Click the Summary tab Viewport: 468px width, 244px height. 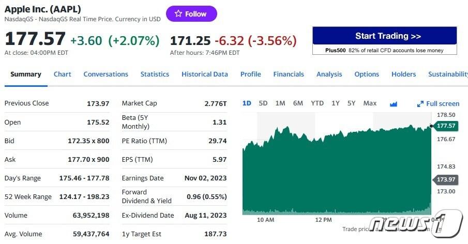26,74
